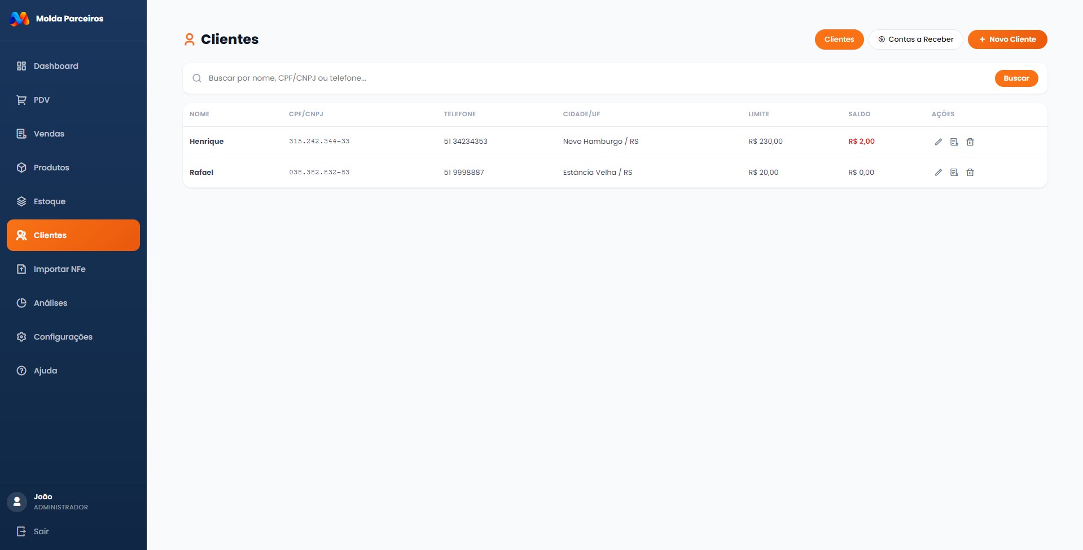Screen dimensions: 1083x550
Task: Open Estoque from the sidebar
Action: (x=50, y=201)
